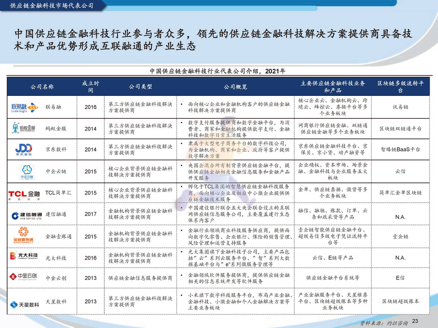Click N.A. in the 建信融通 row
438x328 pixels.
click(400, 217)
